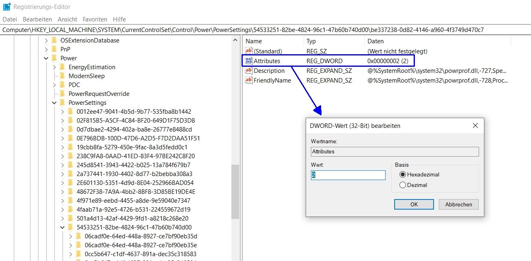Open the Ansicht menu
Screen dimensions: 531x261
67,19
